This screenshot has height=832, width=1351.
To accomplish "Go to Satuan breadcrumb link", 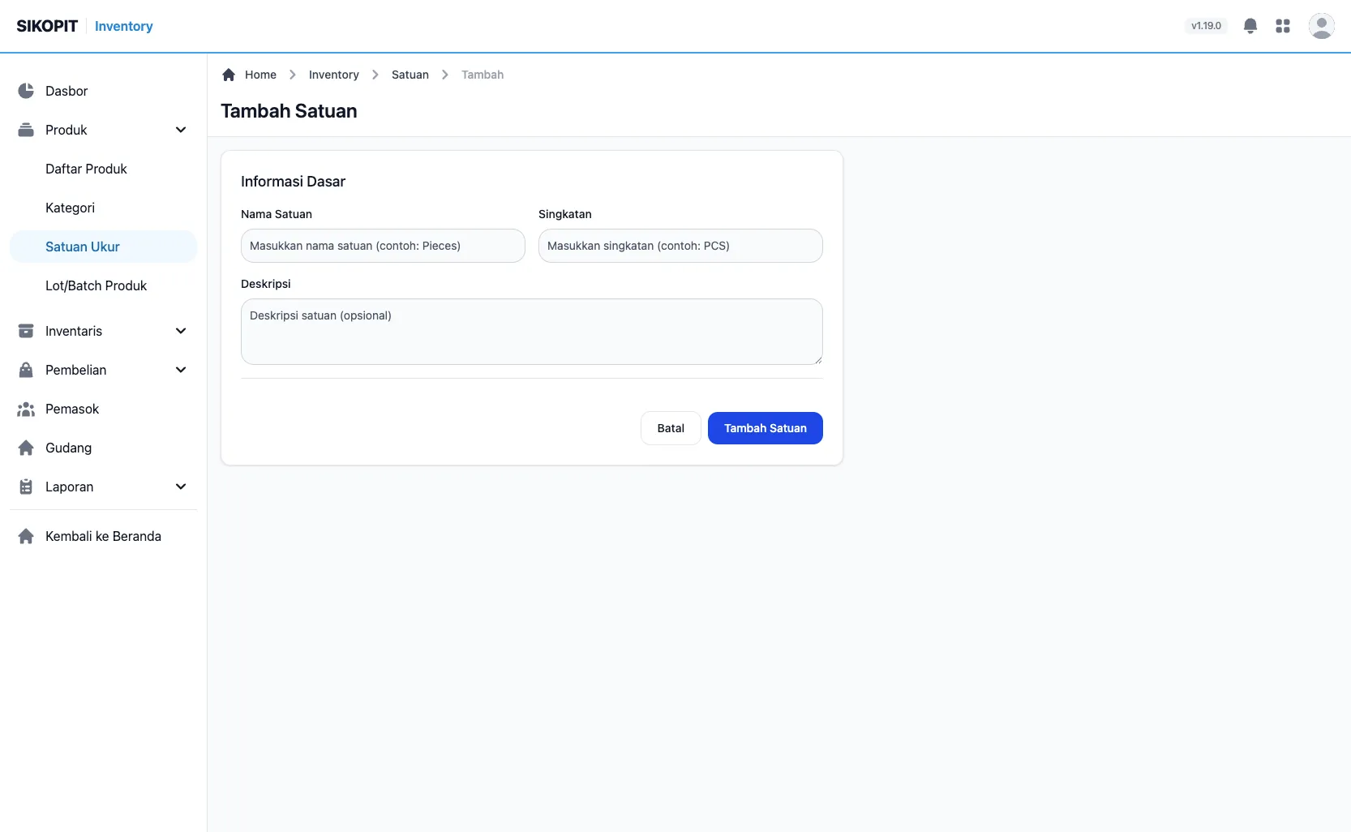I will click(x=410, y=75).
